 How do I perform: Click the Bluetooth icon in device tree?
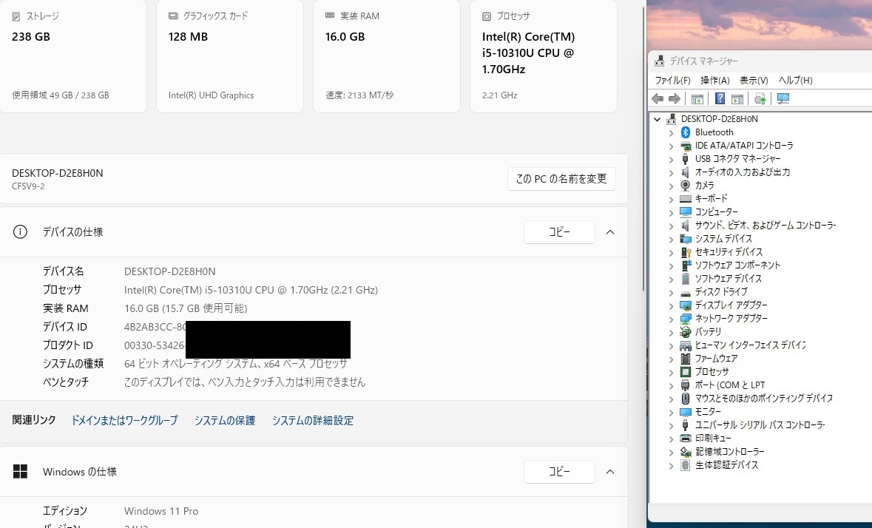tap(685, 132)
